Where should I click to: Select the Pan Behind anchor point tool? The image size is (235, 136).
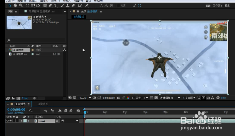[38, 5]
